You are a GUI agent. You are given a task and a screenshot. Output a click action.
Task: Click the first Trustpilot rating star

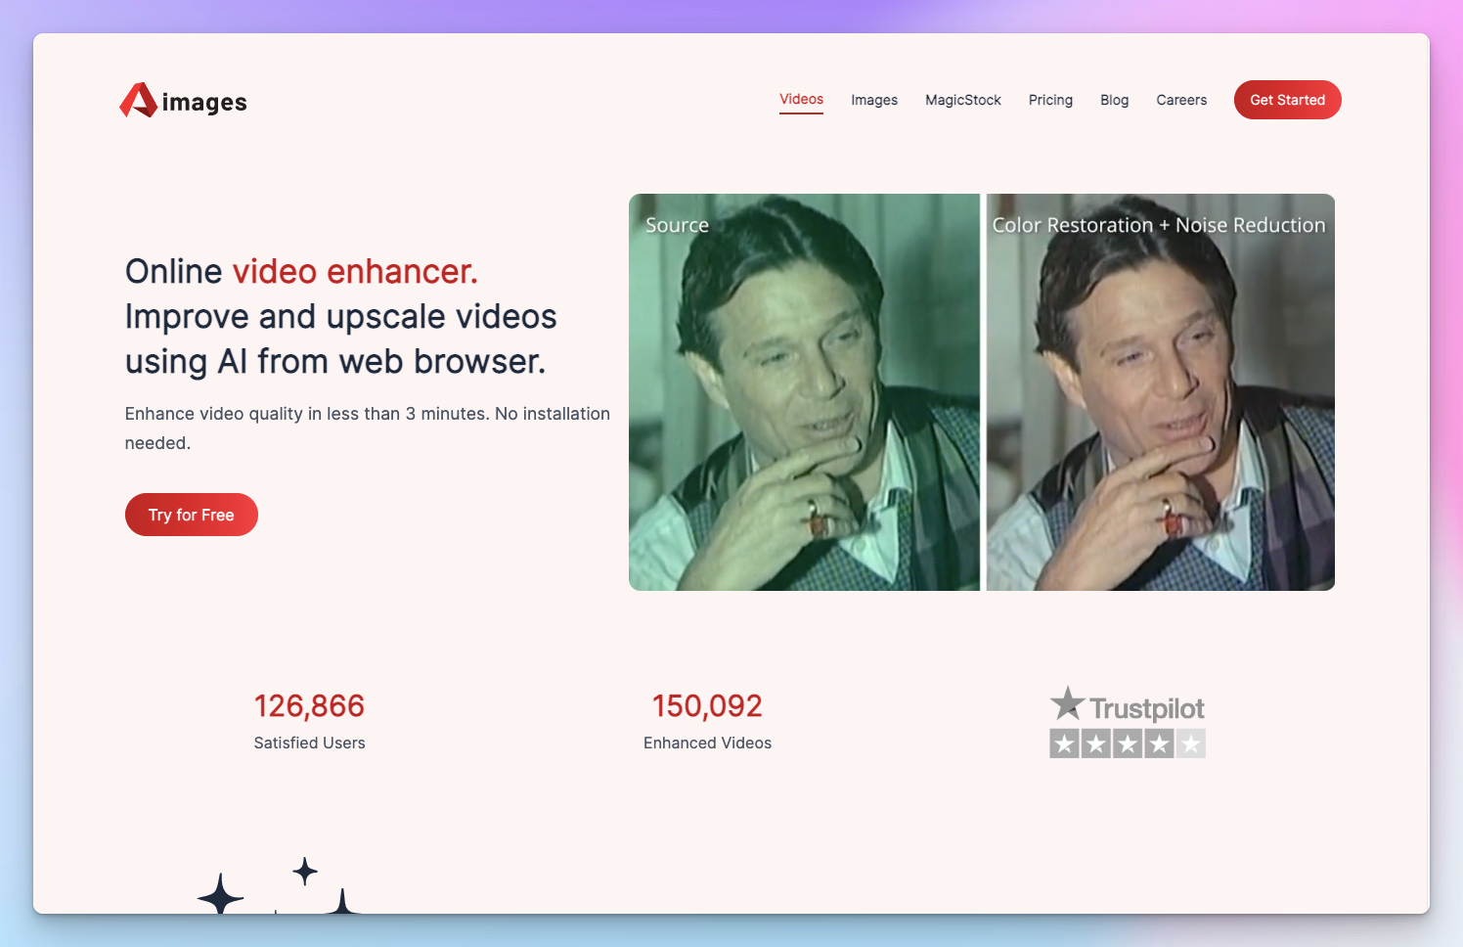[1065, 744]
